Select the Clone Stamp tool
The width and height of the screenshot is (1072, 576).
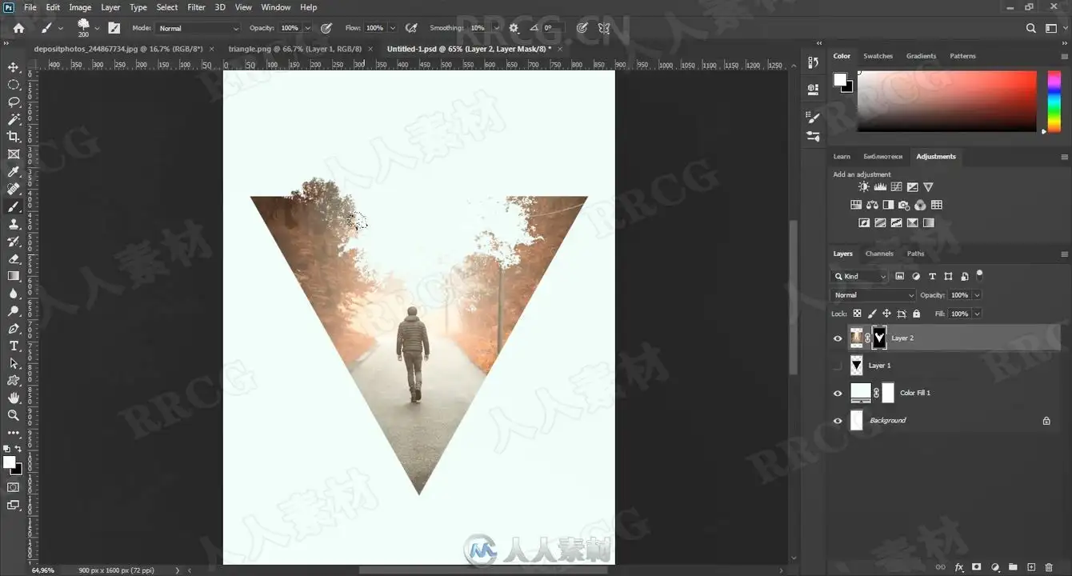coord(14,224)
